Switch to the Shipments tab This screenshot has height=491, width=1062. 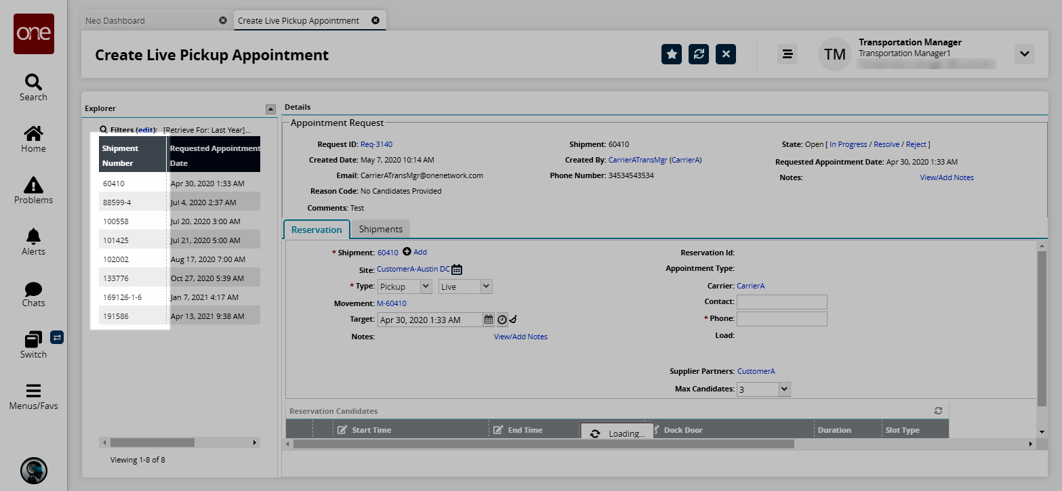[381, 230]
